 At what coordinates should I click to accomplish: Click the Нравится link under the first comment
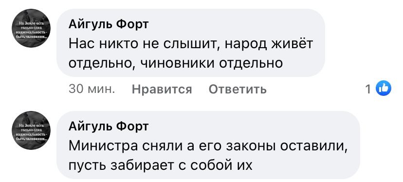point(162,90)
